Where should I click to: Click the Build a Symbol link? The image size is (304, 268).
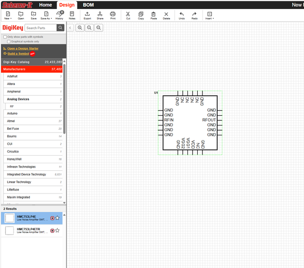pyautogui.click(x=18, y=54)
